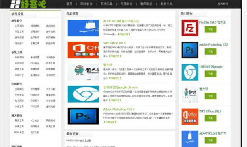
Task: Click 数据恢复 in the sidebar
Action: (x=35, y=69)
